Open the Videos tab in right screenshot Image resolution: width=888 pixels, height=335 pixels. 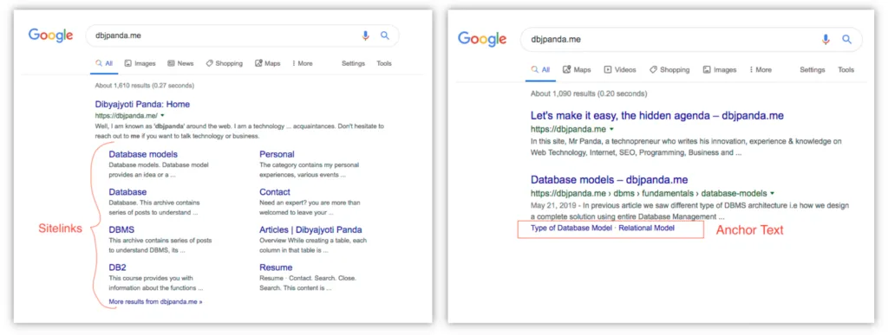pyautogui.click(x=620, y=69)
